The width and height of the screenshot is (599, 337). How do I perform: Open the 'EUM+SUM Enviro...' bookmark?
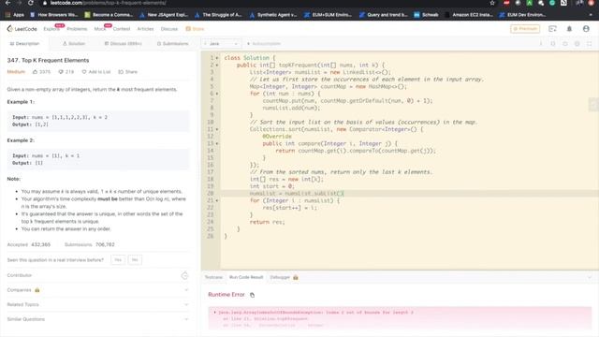click(329, 15)
